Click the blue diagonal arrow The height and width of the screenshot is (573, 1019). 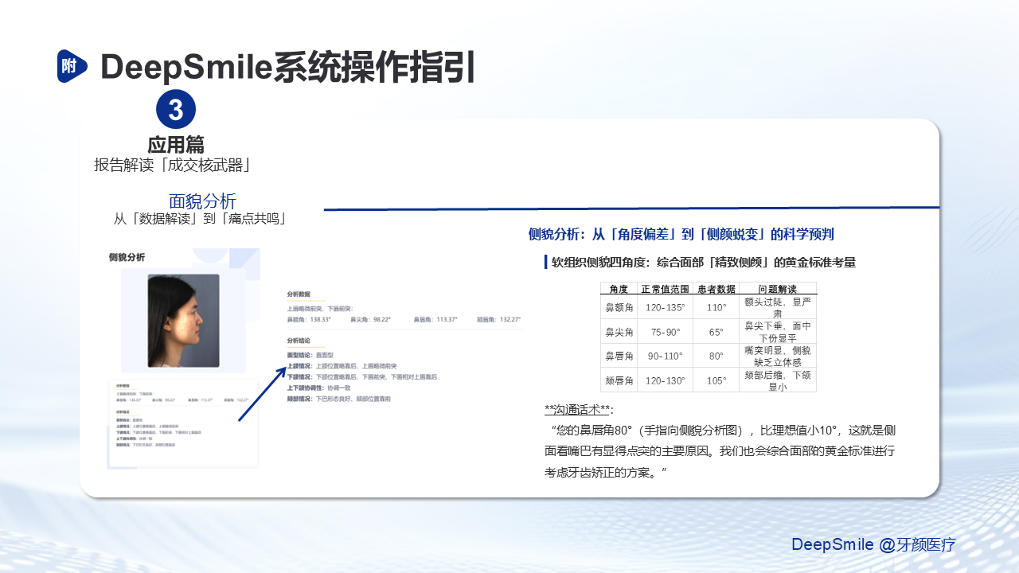pyautogui.click(x=262, y=393)
